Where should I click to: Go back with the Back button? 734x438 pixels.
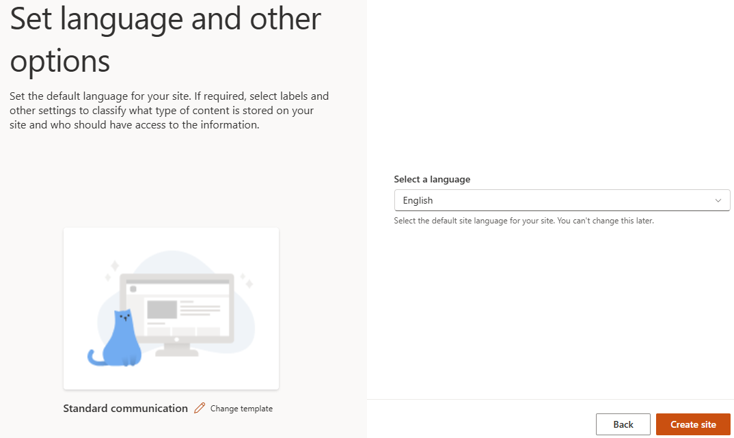coord(623,424)
